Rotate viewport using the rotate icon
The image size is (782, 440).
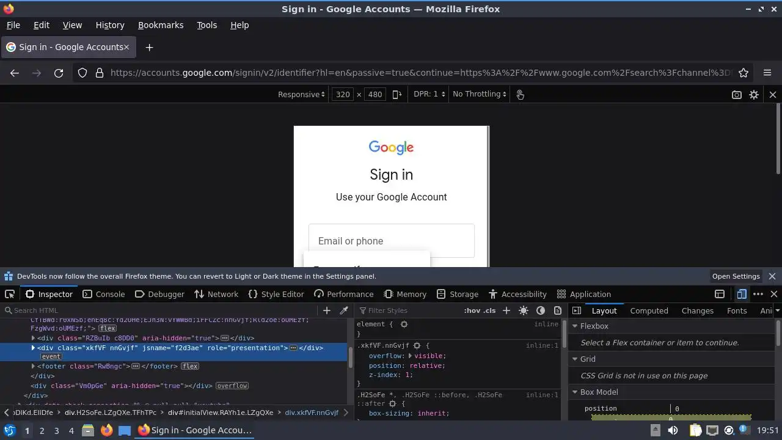pos(397,94)
